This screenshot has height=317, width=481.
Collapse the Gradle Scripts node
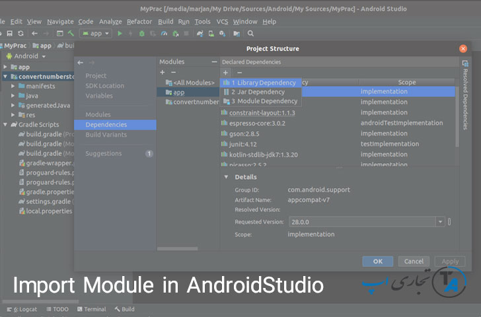click(5, 124)
